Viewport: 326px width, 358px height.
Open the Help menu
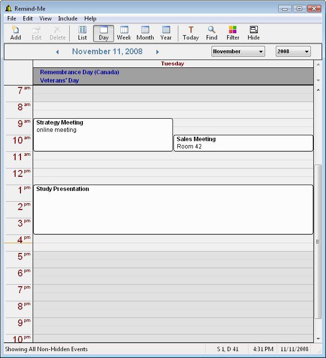point(90,19)
